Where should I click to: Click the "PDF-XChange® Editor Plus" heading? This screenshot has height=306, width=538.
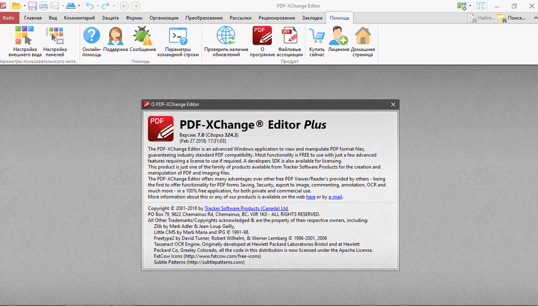click(x=253, y=125)
